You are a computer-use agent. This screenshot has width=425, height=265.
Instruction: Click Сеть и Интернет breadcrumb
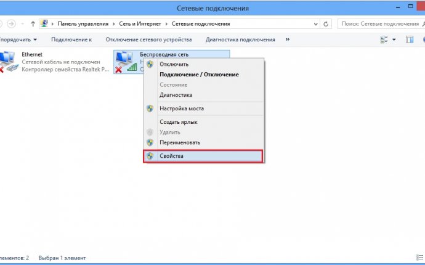click(140, 24)
